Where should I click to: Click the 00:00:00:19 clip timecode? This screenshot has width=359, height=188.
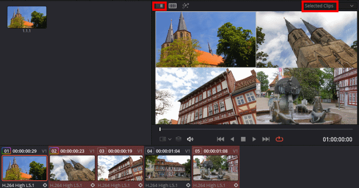[120, 151]
